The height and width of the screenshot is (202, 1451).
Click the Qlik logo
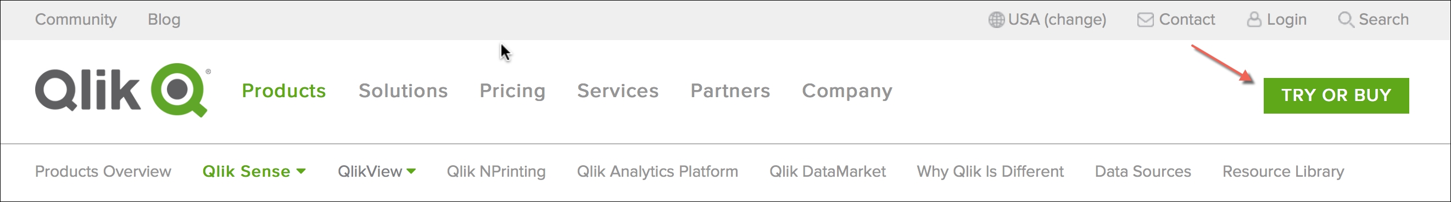click(123, 90)
